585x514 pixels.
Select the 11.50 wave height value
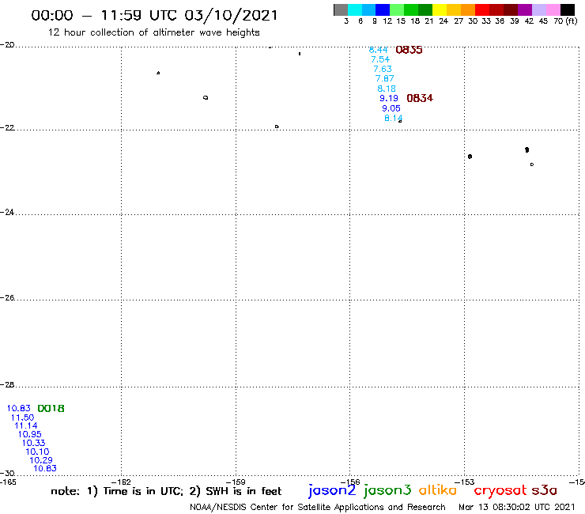22,418
